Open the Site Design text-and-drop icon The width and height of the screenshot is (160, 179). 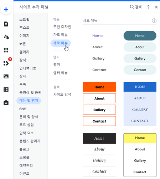tap(6, 37)
